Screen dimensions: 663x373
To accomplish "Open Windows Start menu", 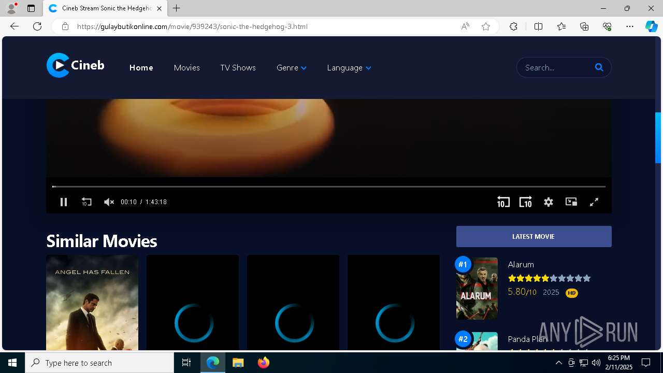I will 12,363.
